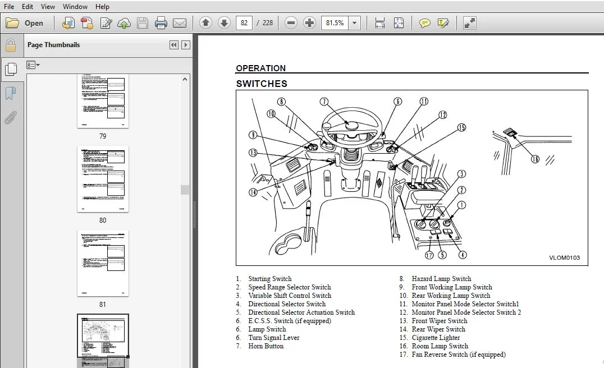Click the 'Hazard Lamp Switch' entry
Screen dimensions: 604x368
pos(441,279)
